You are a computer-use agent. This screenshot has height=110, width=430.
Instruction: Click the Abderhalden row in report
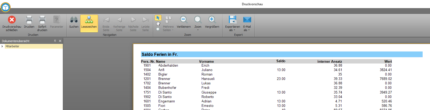tap(168, 66)
